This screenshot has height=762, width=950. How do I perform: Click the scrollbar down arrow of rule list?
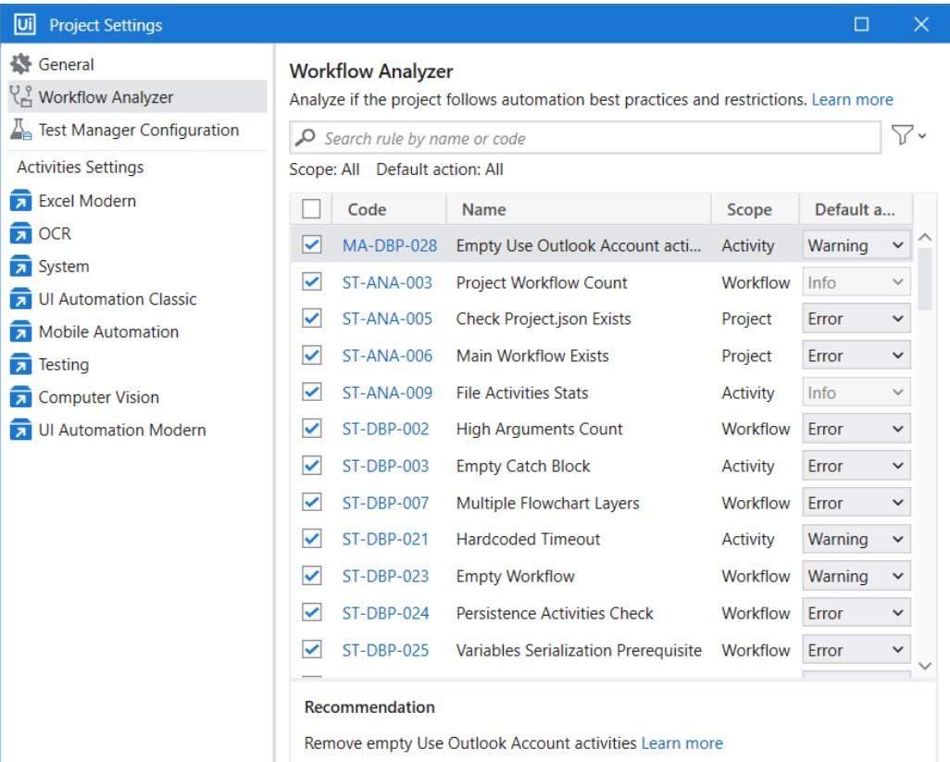[x=925, y=666]
